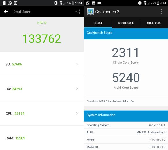This screenshot has height=150, width=168.
Task: Tap battery alert icon in left status bar
Action: coord(4,3)
